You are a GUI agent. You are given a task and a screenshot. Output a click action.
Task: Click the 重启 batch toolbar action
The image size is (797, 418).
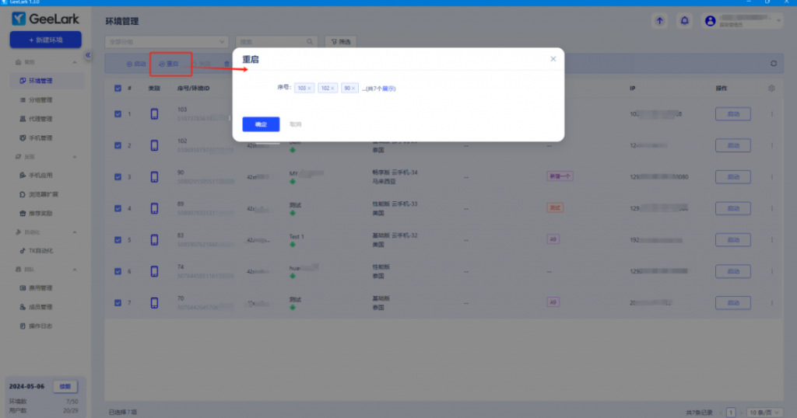pyautogui.click(x=169, y=64)
